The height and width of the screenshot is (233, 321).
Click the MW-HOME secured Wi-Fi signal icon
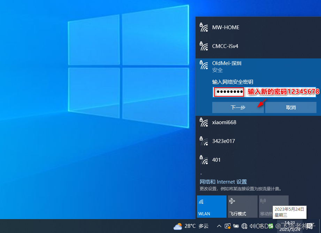[x=204, y=27]
